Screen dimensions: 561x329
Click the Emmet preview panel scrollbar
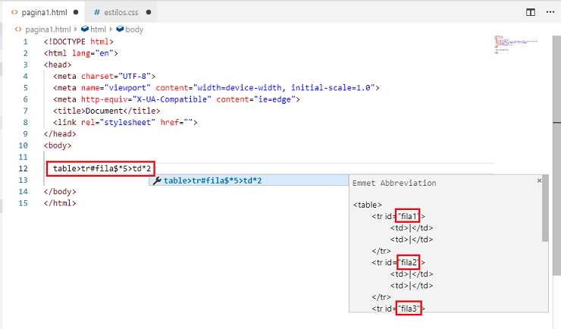[545, 208]
